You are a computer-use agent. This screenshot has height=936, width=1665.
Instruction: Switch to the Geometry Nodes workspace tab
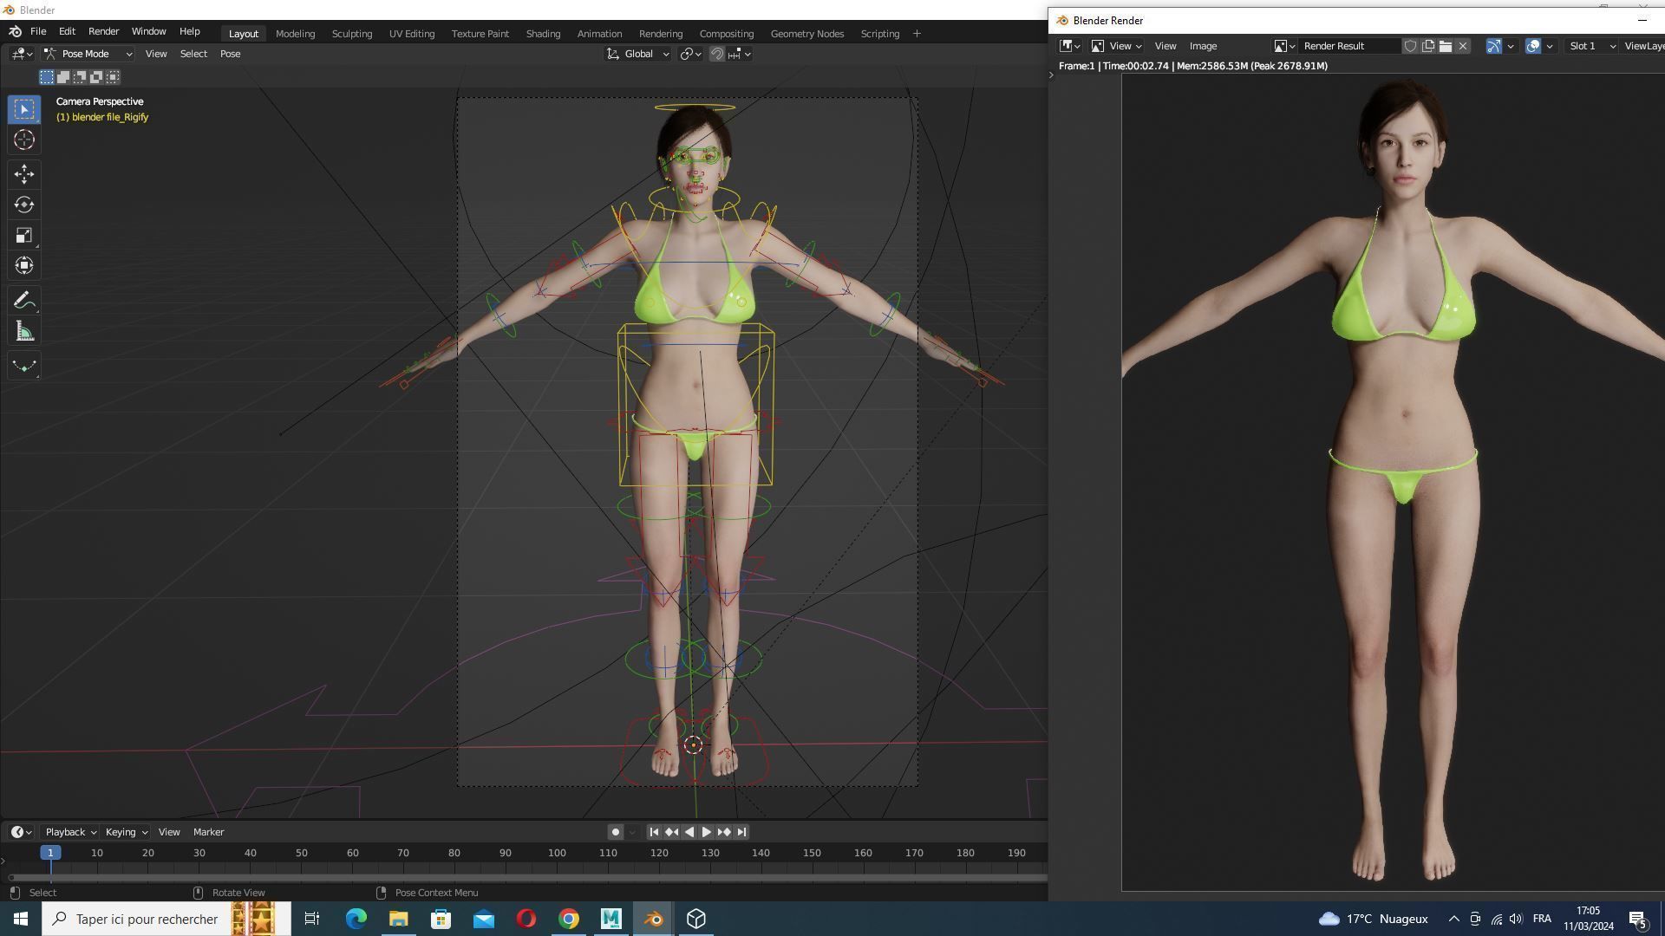[806, 34]
